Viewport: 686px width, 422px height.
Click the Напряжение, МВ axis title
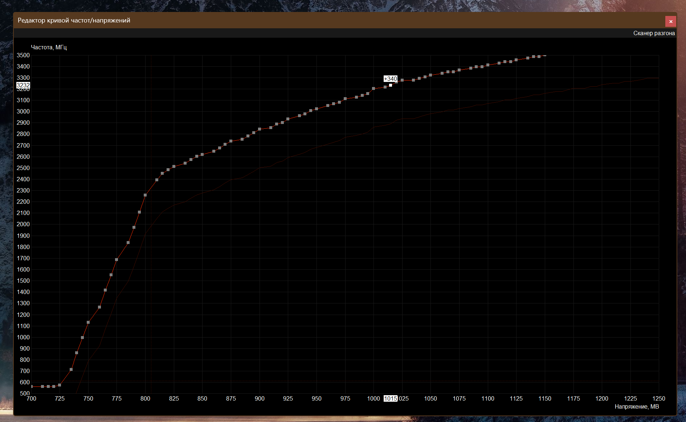(637, 407)
